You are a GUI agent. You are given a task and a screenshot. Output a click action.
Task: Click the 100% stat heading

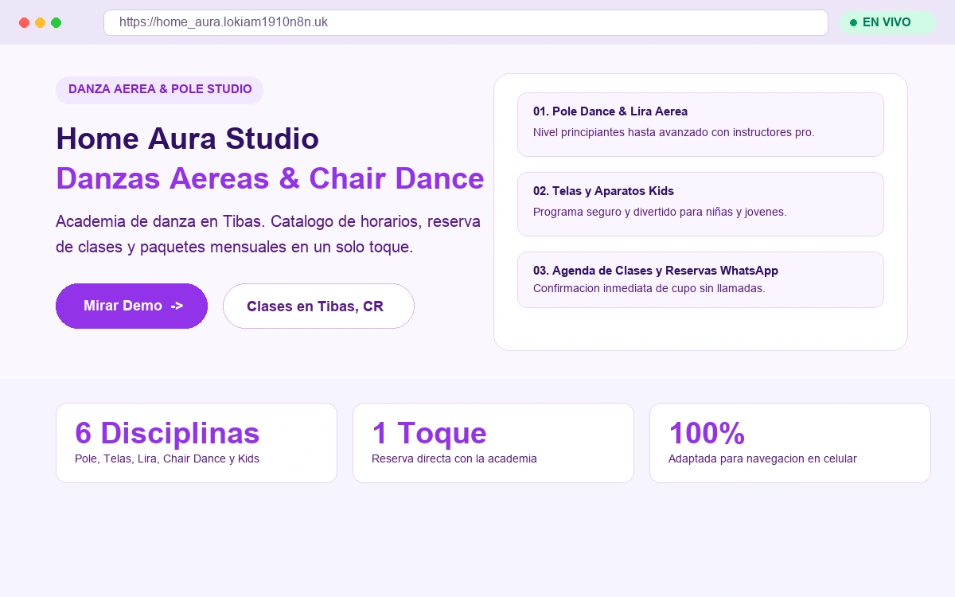(707, 433)
